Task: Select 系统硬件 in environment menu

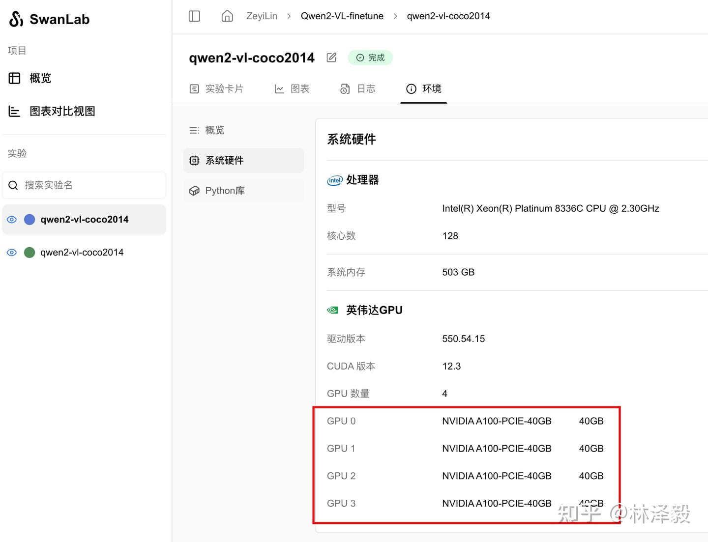Action: click(224, 161)
